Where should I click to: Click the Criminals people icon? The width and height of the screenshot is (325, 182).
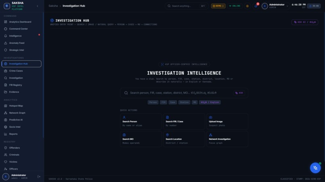coord(6,155)
